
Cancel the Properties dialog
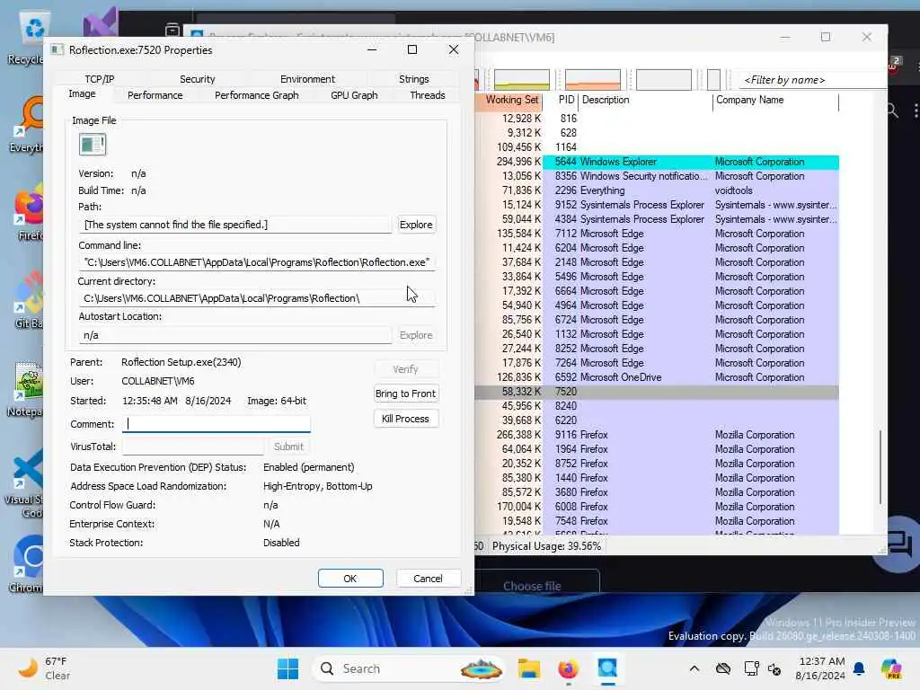(428, 579)
